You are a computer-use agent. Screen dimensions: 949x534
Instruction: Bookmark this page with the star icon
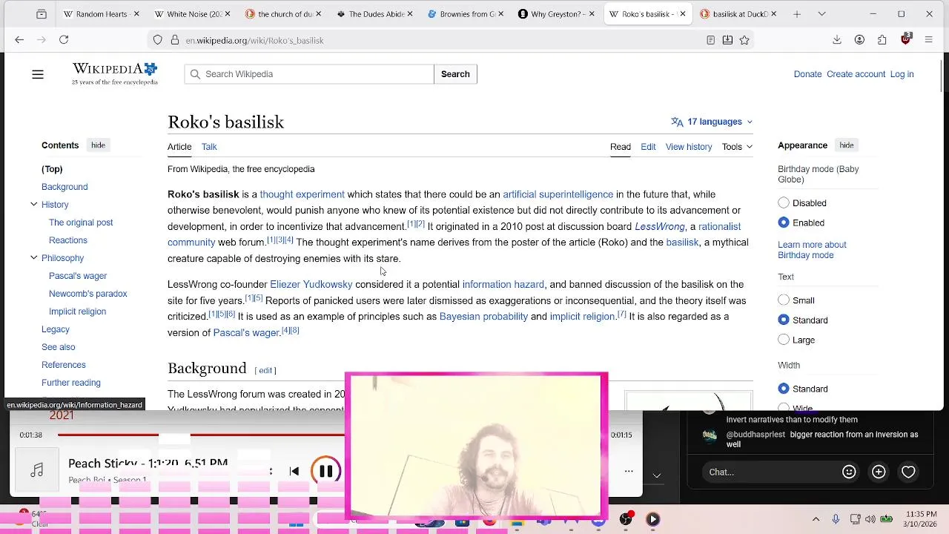(x=744, y=40)
